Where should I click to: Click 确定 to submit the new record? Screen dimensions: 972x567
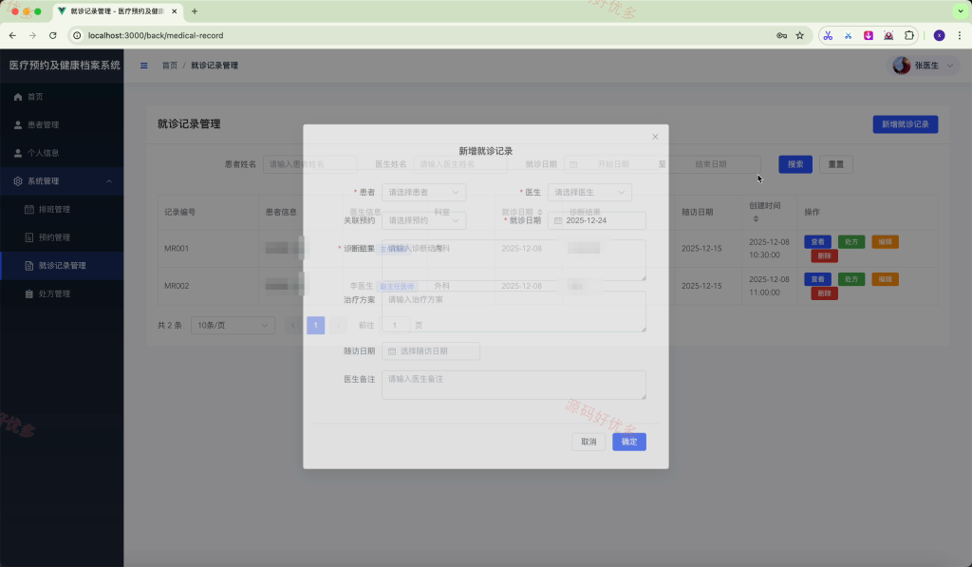tap(629, 442)
